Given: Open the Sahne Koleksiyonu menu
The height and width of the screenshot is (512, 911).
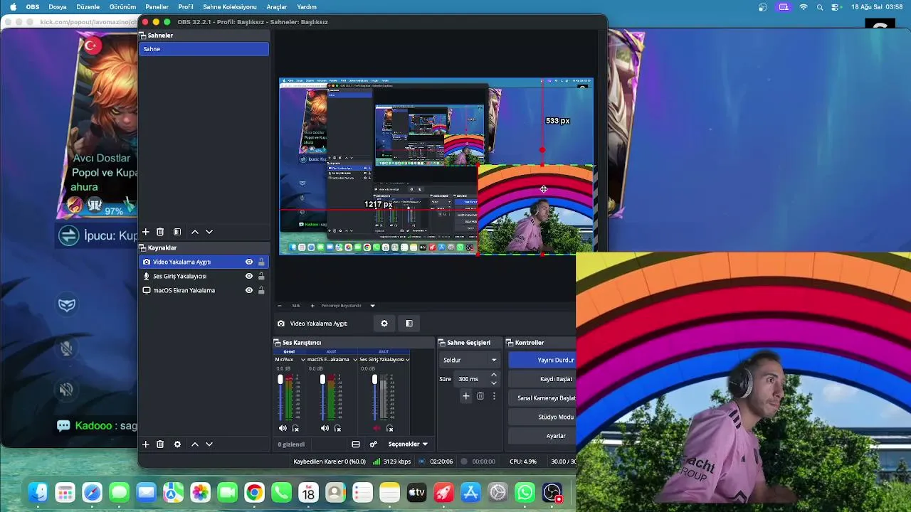Looking at the screenshot, I should (x=229, y=7).
